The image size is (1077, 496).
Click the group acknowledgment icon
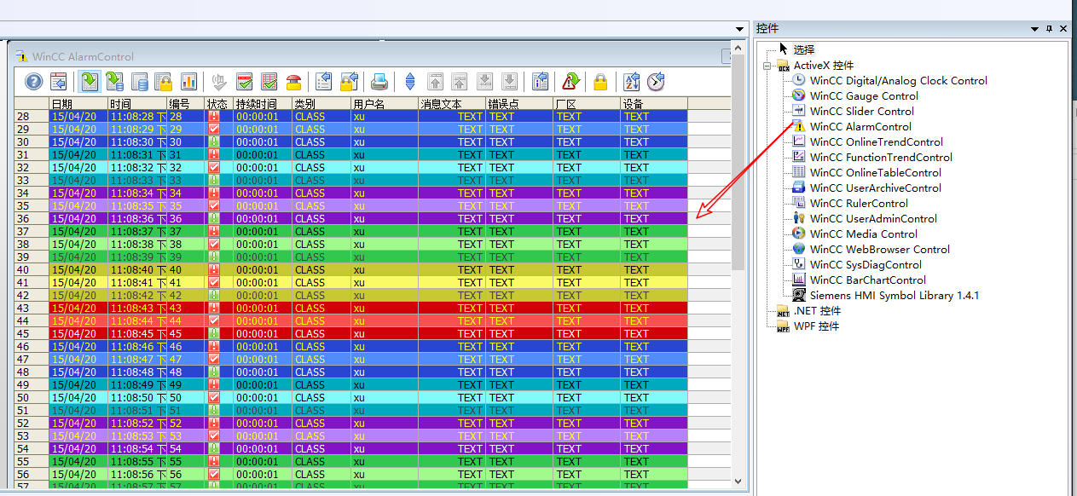point(269,82)
